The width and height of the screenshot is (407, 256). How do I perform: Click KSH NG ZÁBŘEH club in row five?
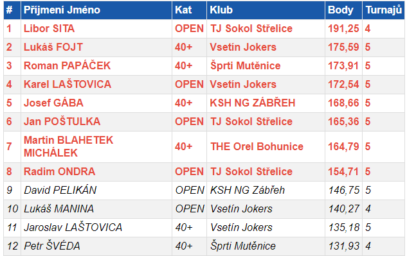pos(252,103)
